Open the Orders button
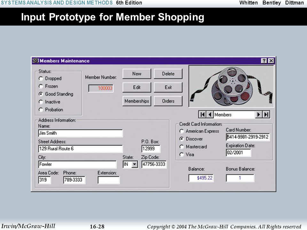307x230 pixels. [168, 101]
